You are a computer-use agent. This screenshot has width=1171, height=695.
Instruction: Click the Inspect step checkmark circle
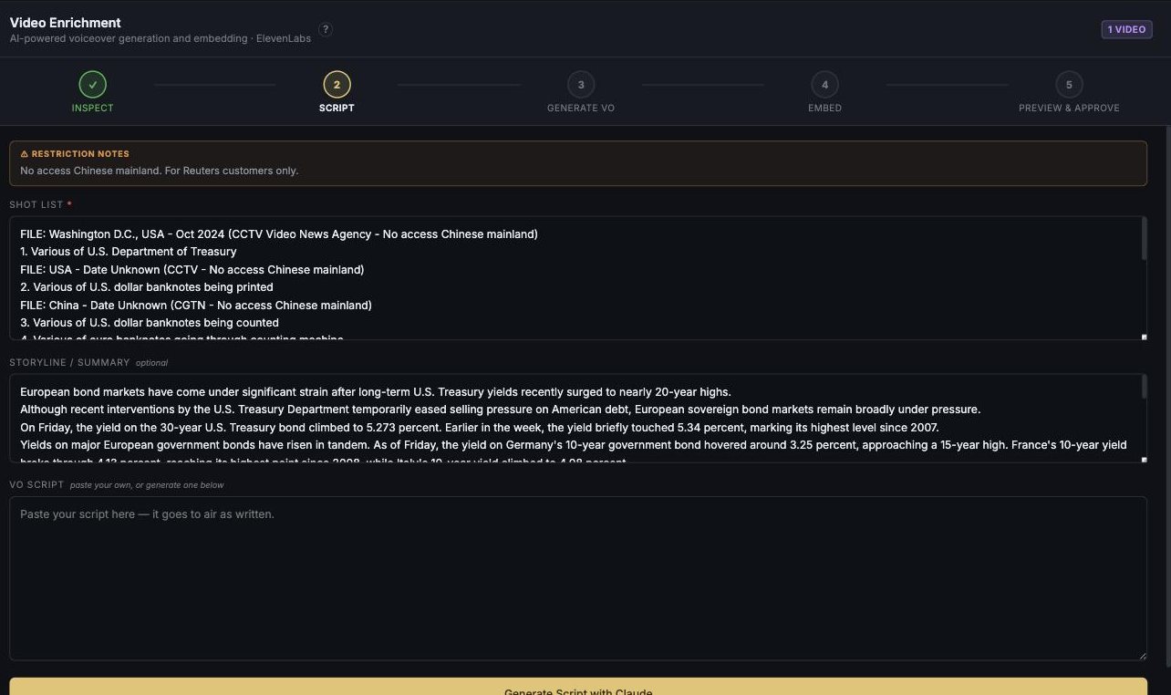93,85
